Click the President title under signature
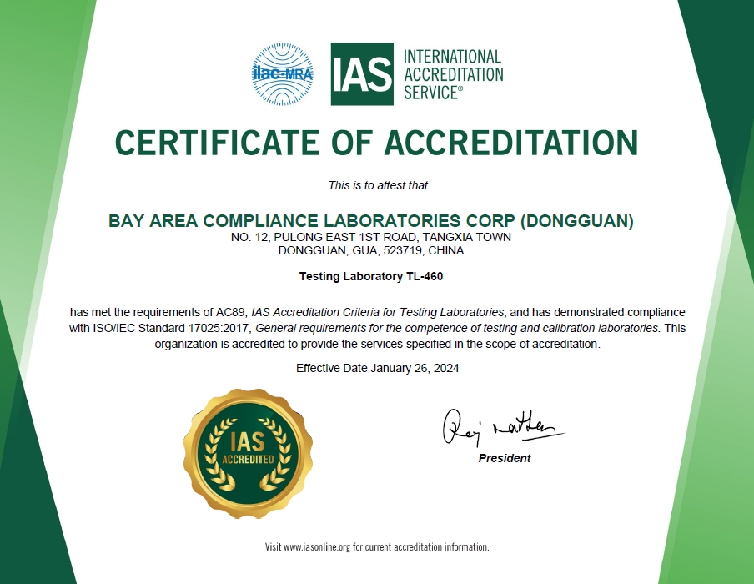754x584 pixels. (x=504, y=458)
